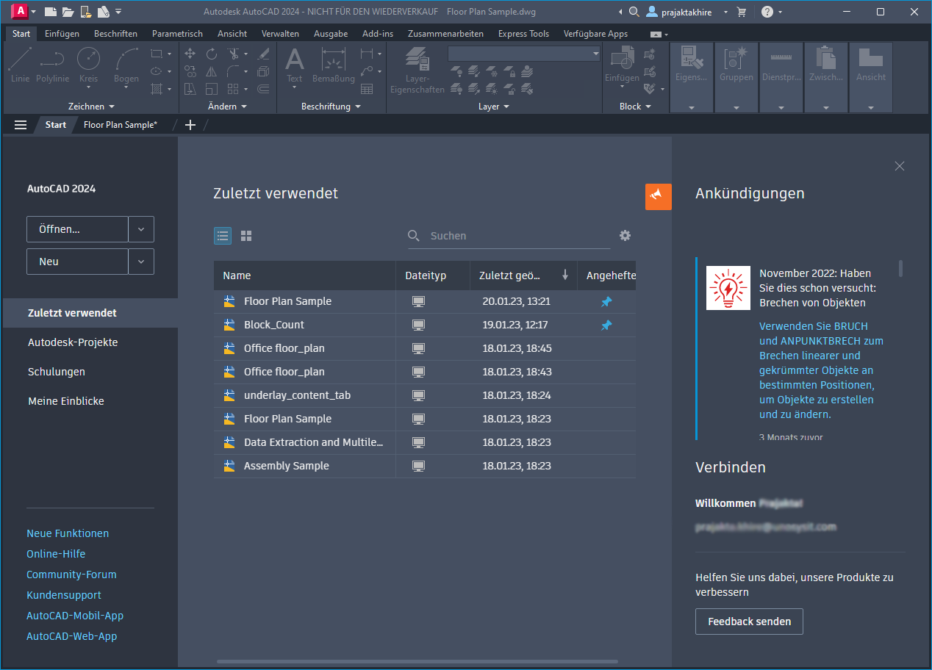
Task: Toggle sort order on Zuletzt geöffnet column
Action: (x=565, y=275)
